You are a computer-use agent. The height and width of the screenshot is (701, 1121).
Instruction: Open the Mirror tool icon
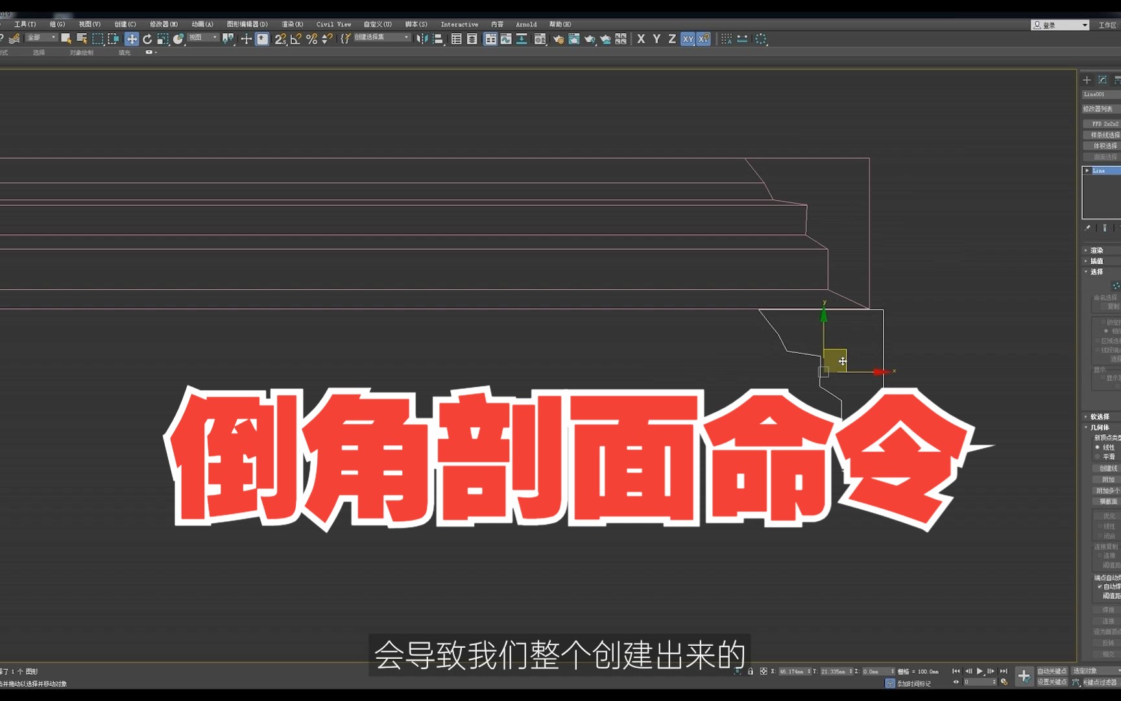pos(421,39)
